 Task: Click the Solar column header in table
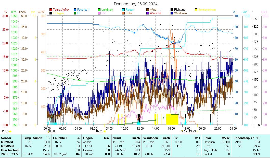pyautogui.click(x=208, y=138)
